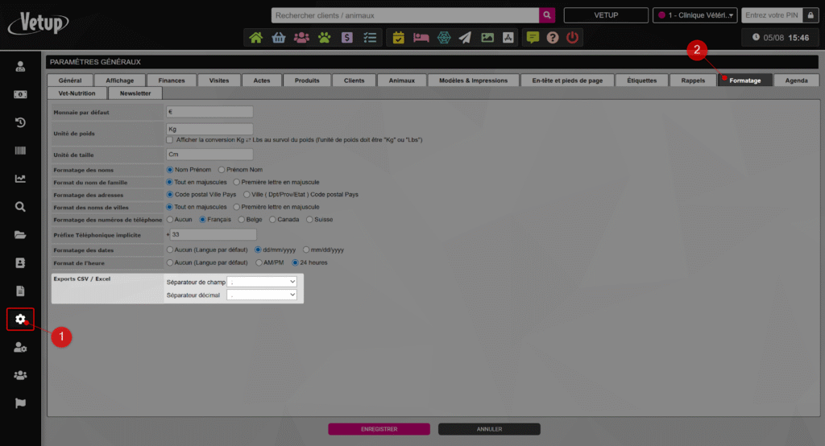Expand the clinic selector dropdown
Viewport: 825px width, 446px height.
695,15
